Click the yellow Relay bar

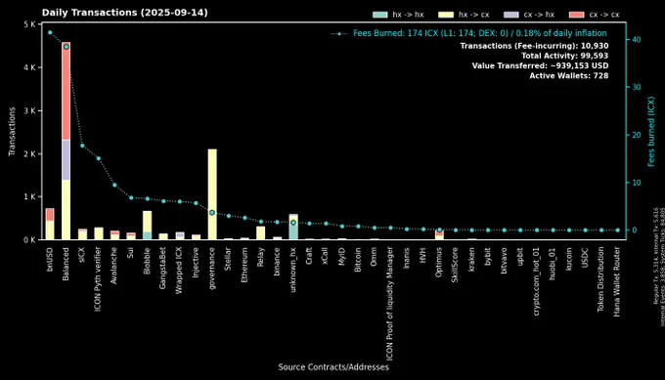pyautogui.click(x=261, y=233)
